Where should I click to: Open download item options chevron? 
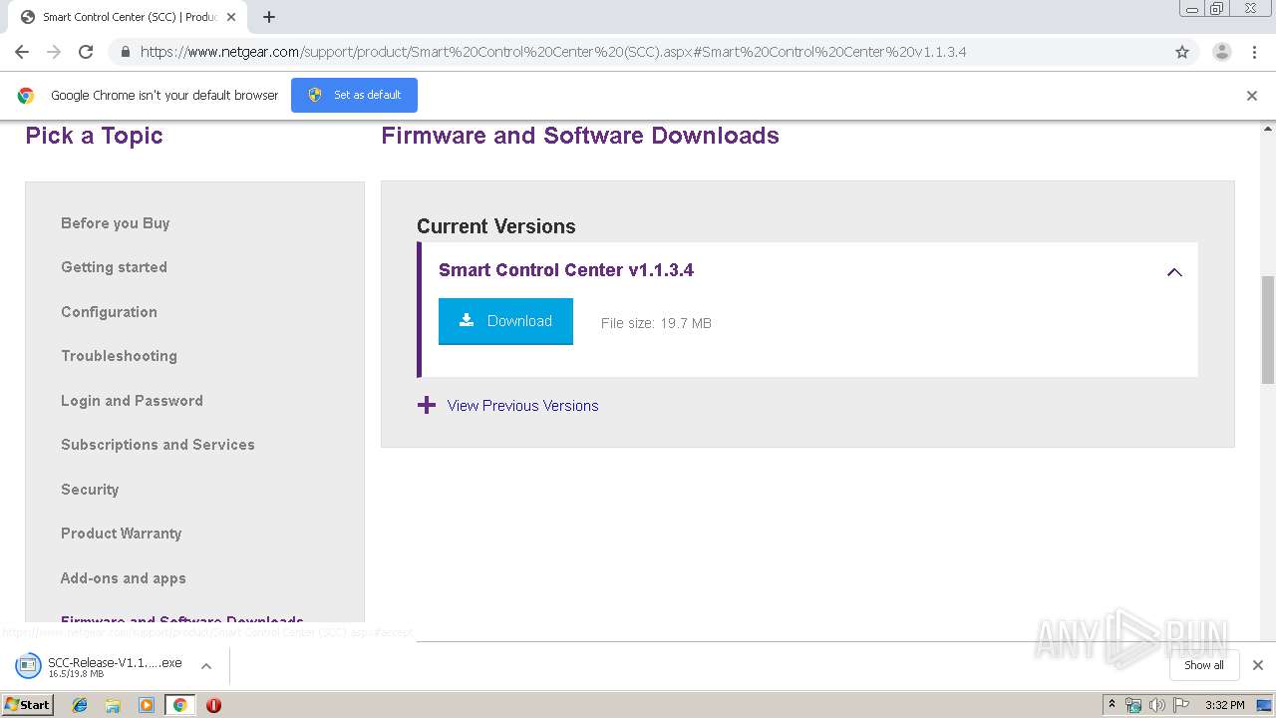pyautogui.click(x=206, y=666)
